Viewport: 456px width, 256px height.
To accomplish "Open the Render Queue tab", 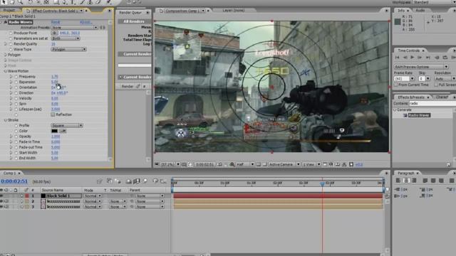I will 130,13.
